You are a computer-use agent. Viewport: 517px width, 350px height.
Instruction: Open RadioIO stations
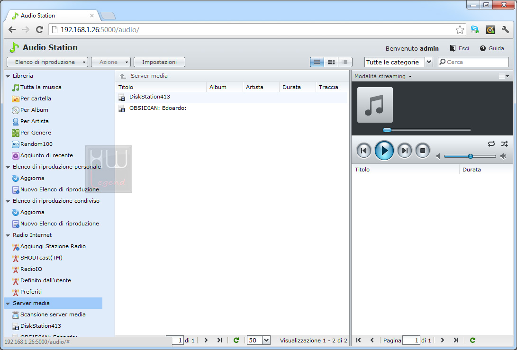click(x=27, y=269)
